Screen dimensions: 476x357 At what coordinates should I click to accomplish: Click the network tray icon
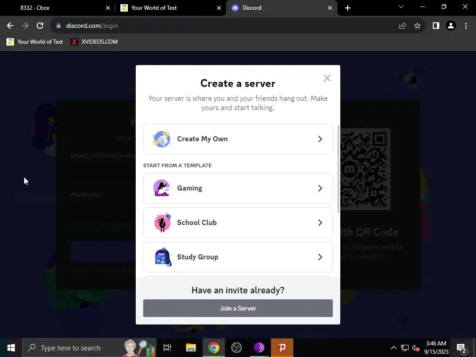pos(405,348)
